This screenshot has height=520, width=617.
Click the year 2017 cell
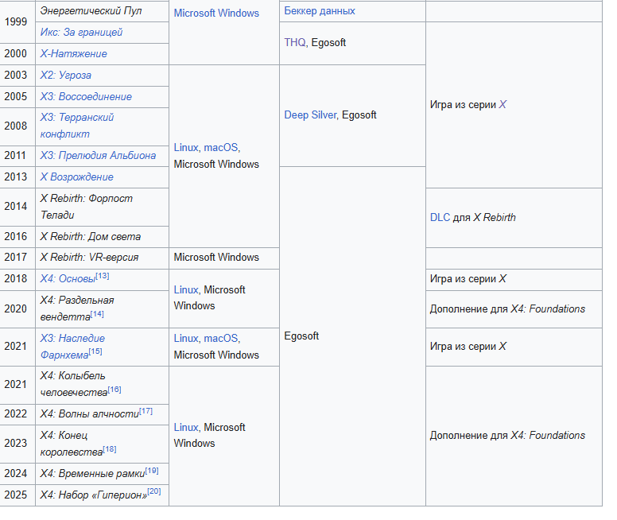(17, 258)
